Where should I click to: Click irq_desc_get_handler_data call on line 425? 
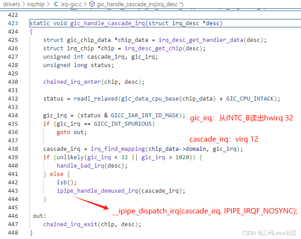[x=201, y=40]
